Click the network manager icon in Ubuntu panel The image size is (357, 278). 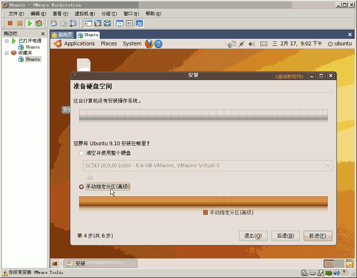coord(232,44)
